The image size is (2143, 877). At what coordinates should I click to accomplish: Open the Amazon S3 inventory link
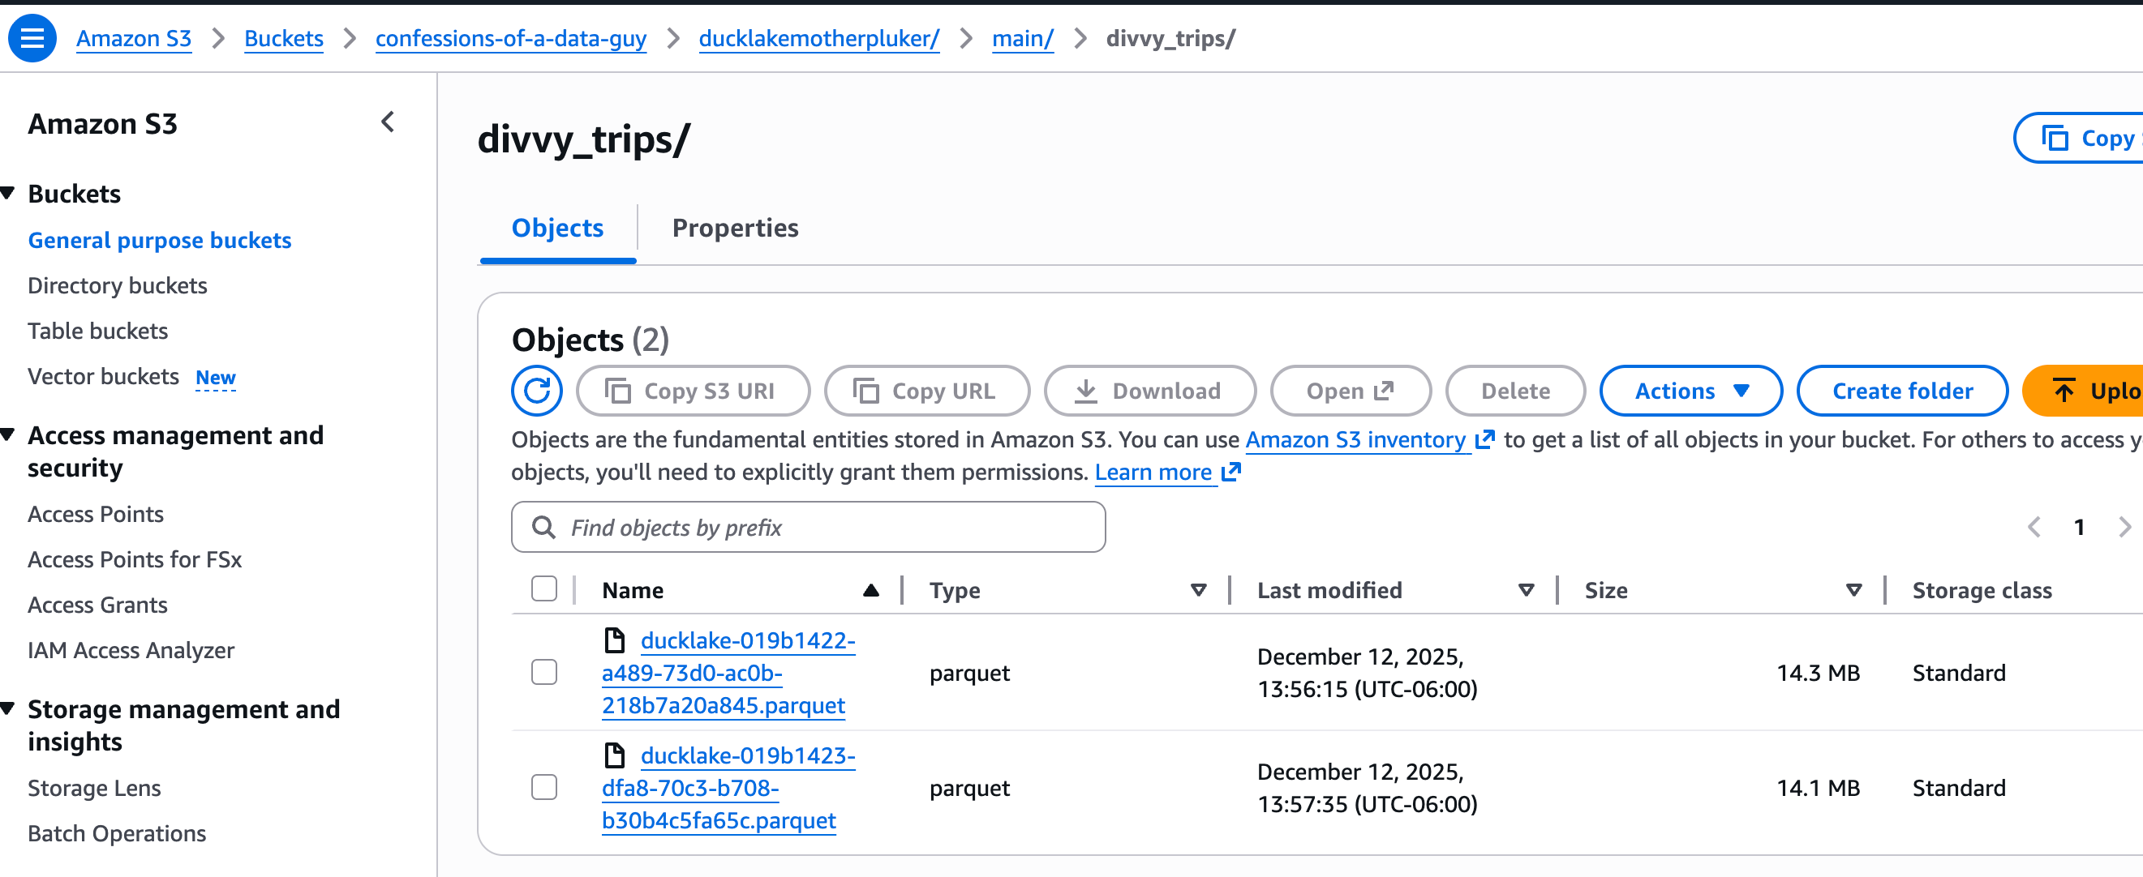coord(1355,440)
